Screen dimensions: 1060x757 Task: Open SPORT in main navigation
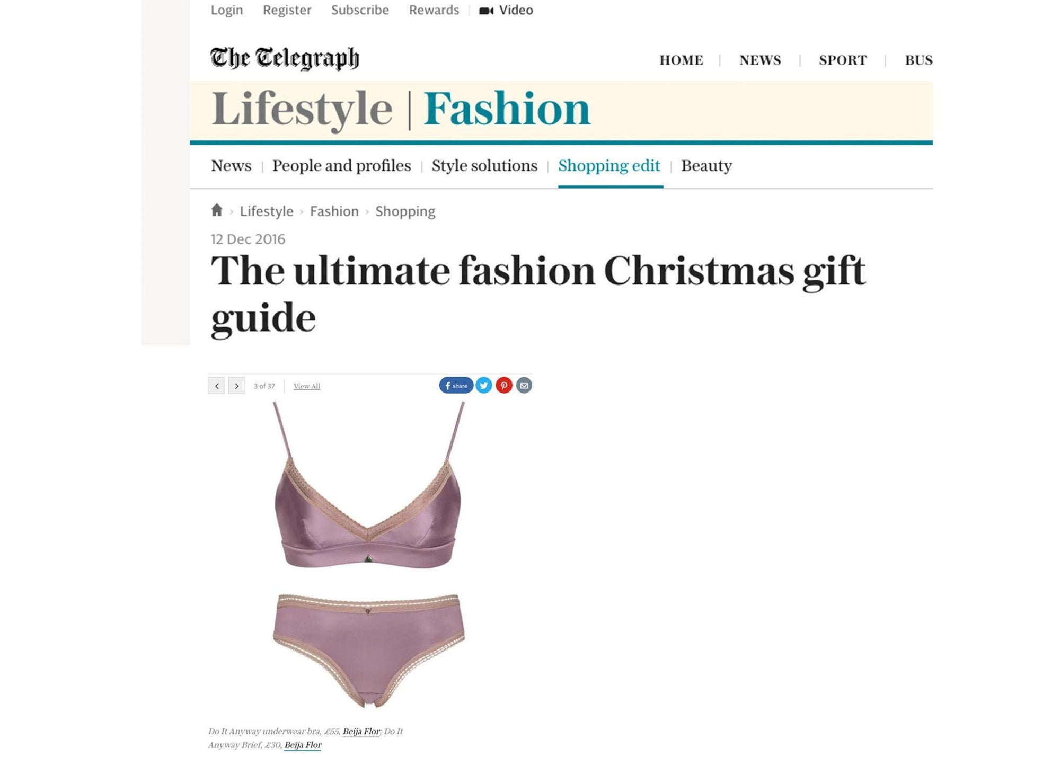843,60
